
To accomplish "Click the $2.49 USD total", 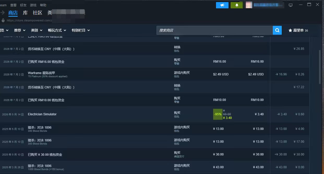I will pyautogui.click(x=256, y=74).
